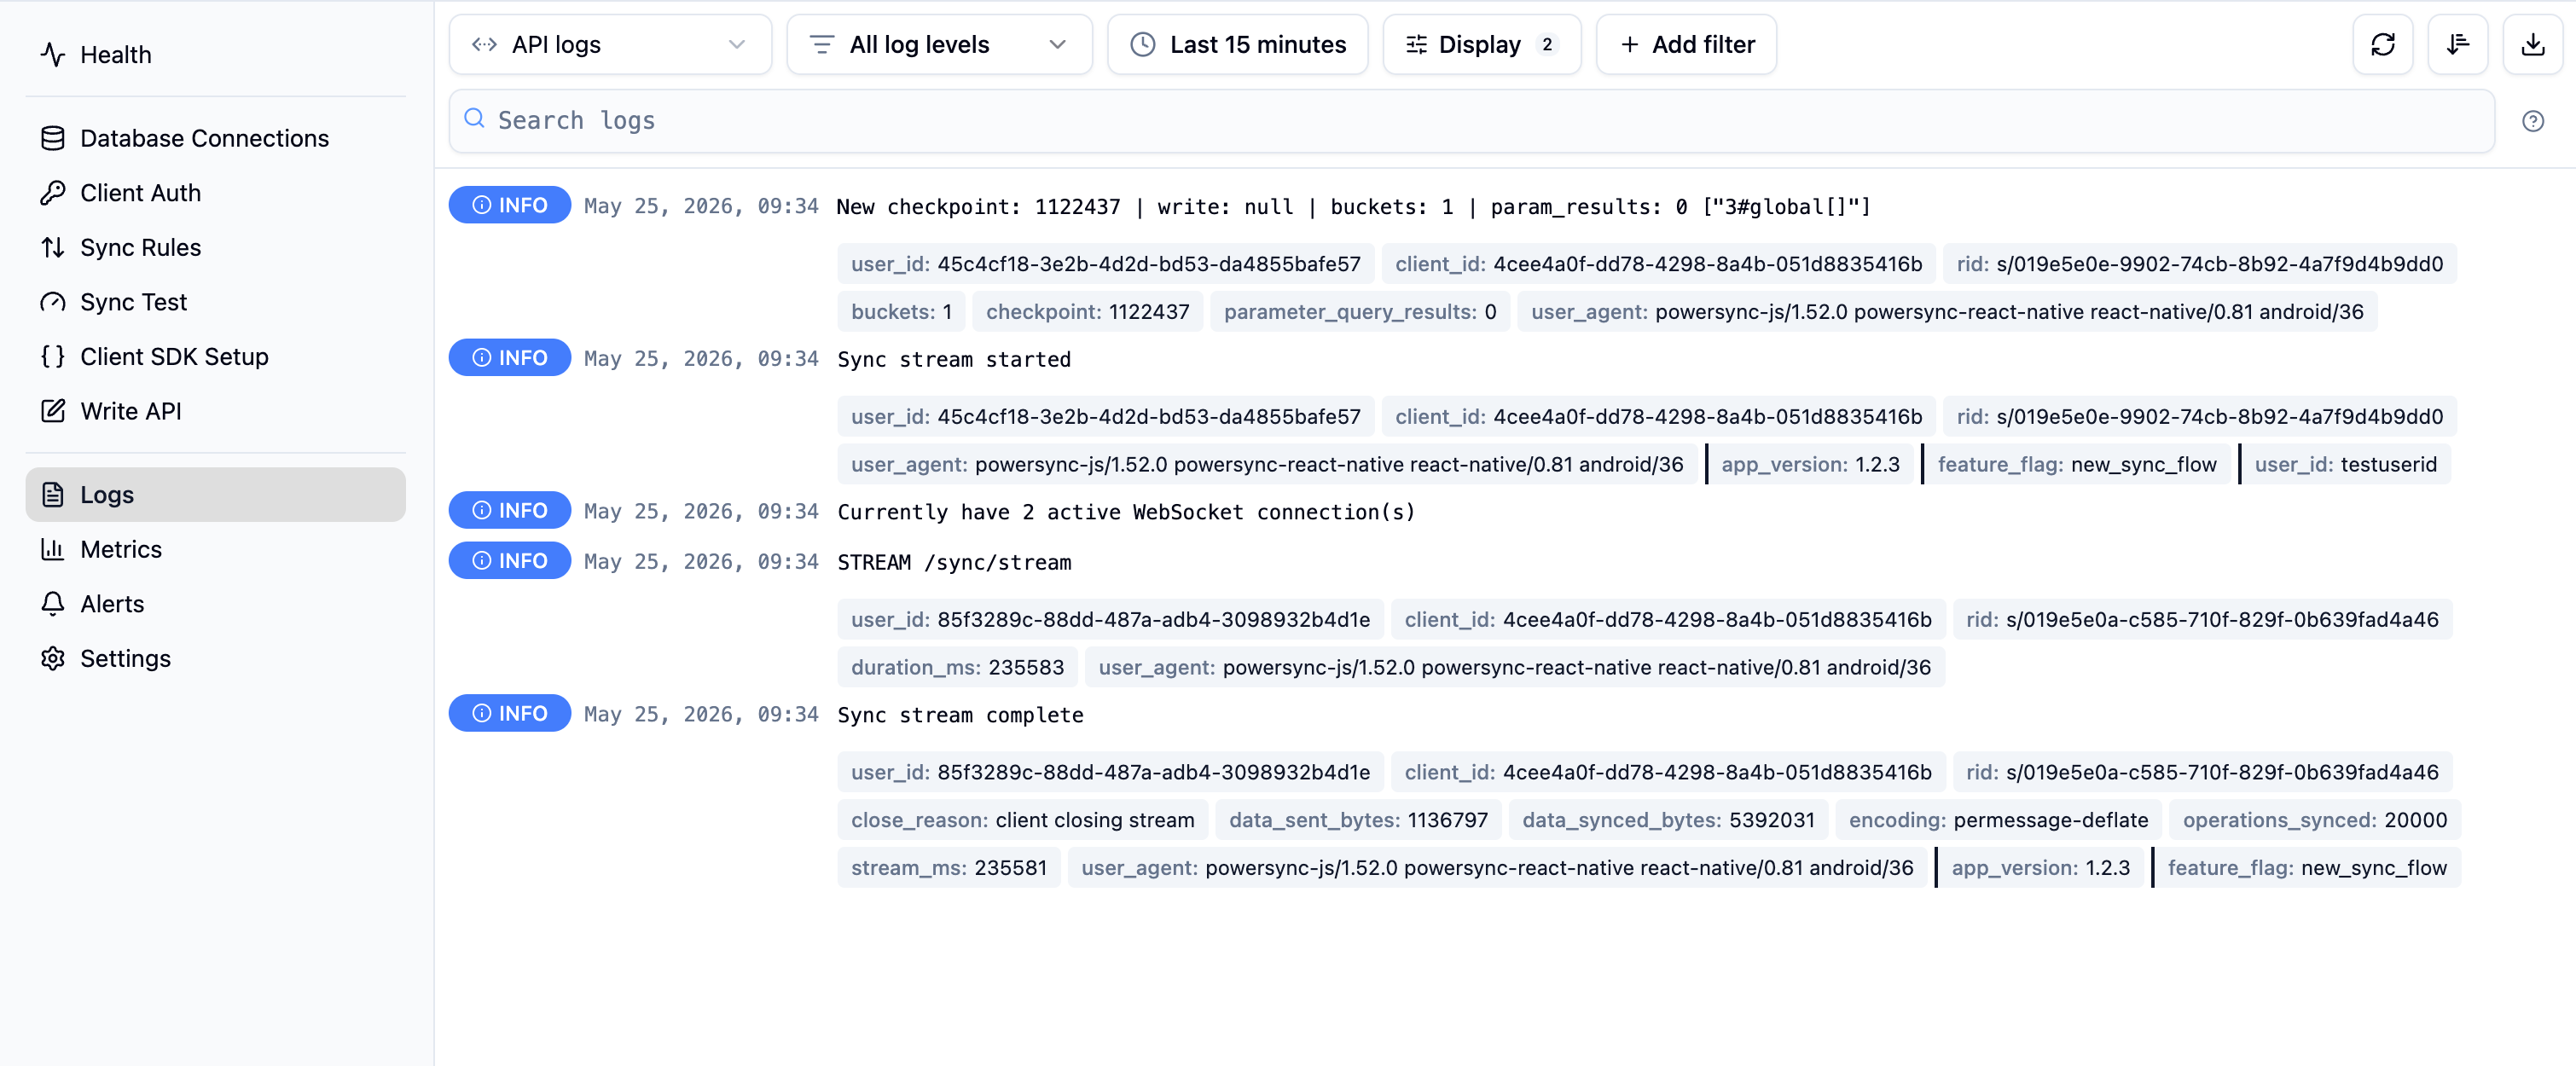
Task: Click the All log levels chevron
Action: click(x=1057, y=44)
